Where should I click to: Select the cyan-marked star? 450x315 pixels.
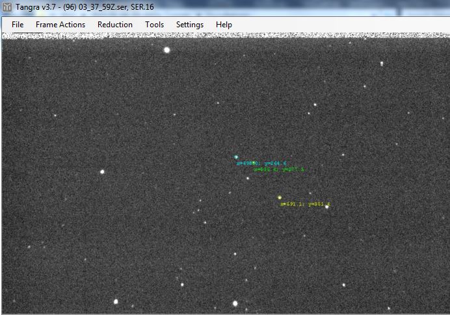click(236, 157)
